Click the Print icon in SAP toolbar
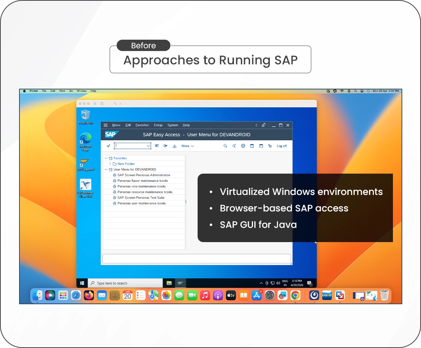This screenshot has width=421, height=348. click(x=243, y=146)
